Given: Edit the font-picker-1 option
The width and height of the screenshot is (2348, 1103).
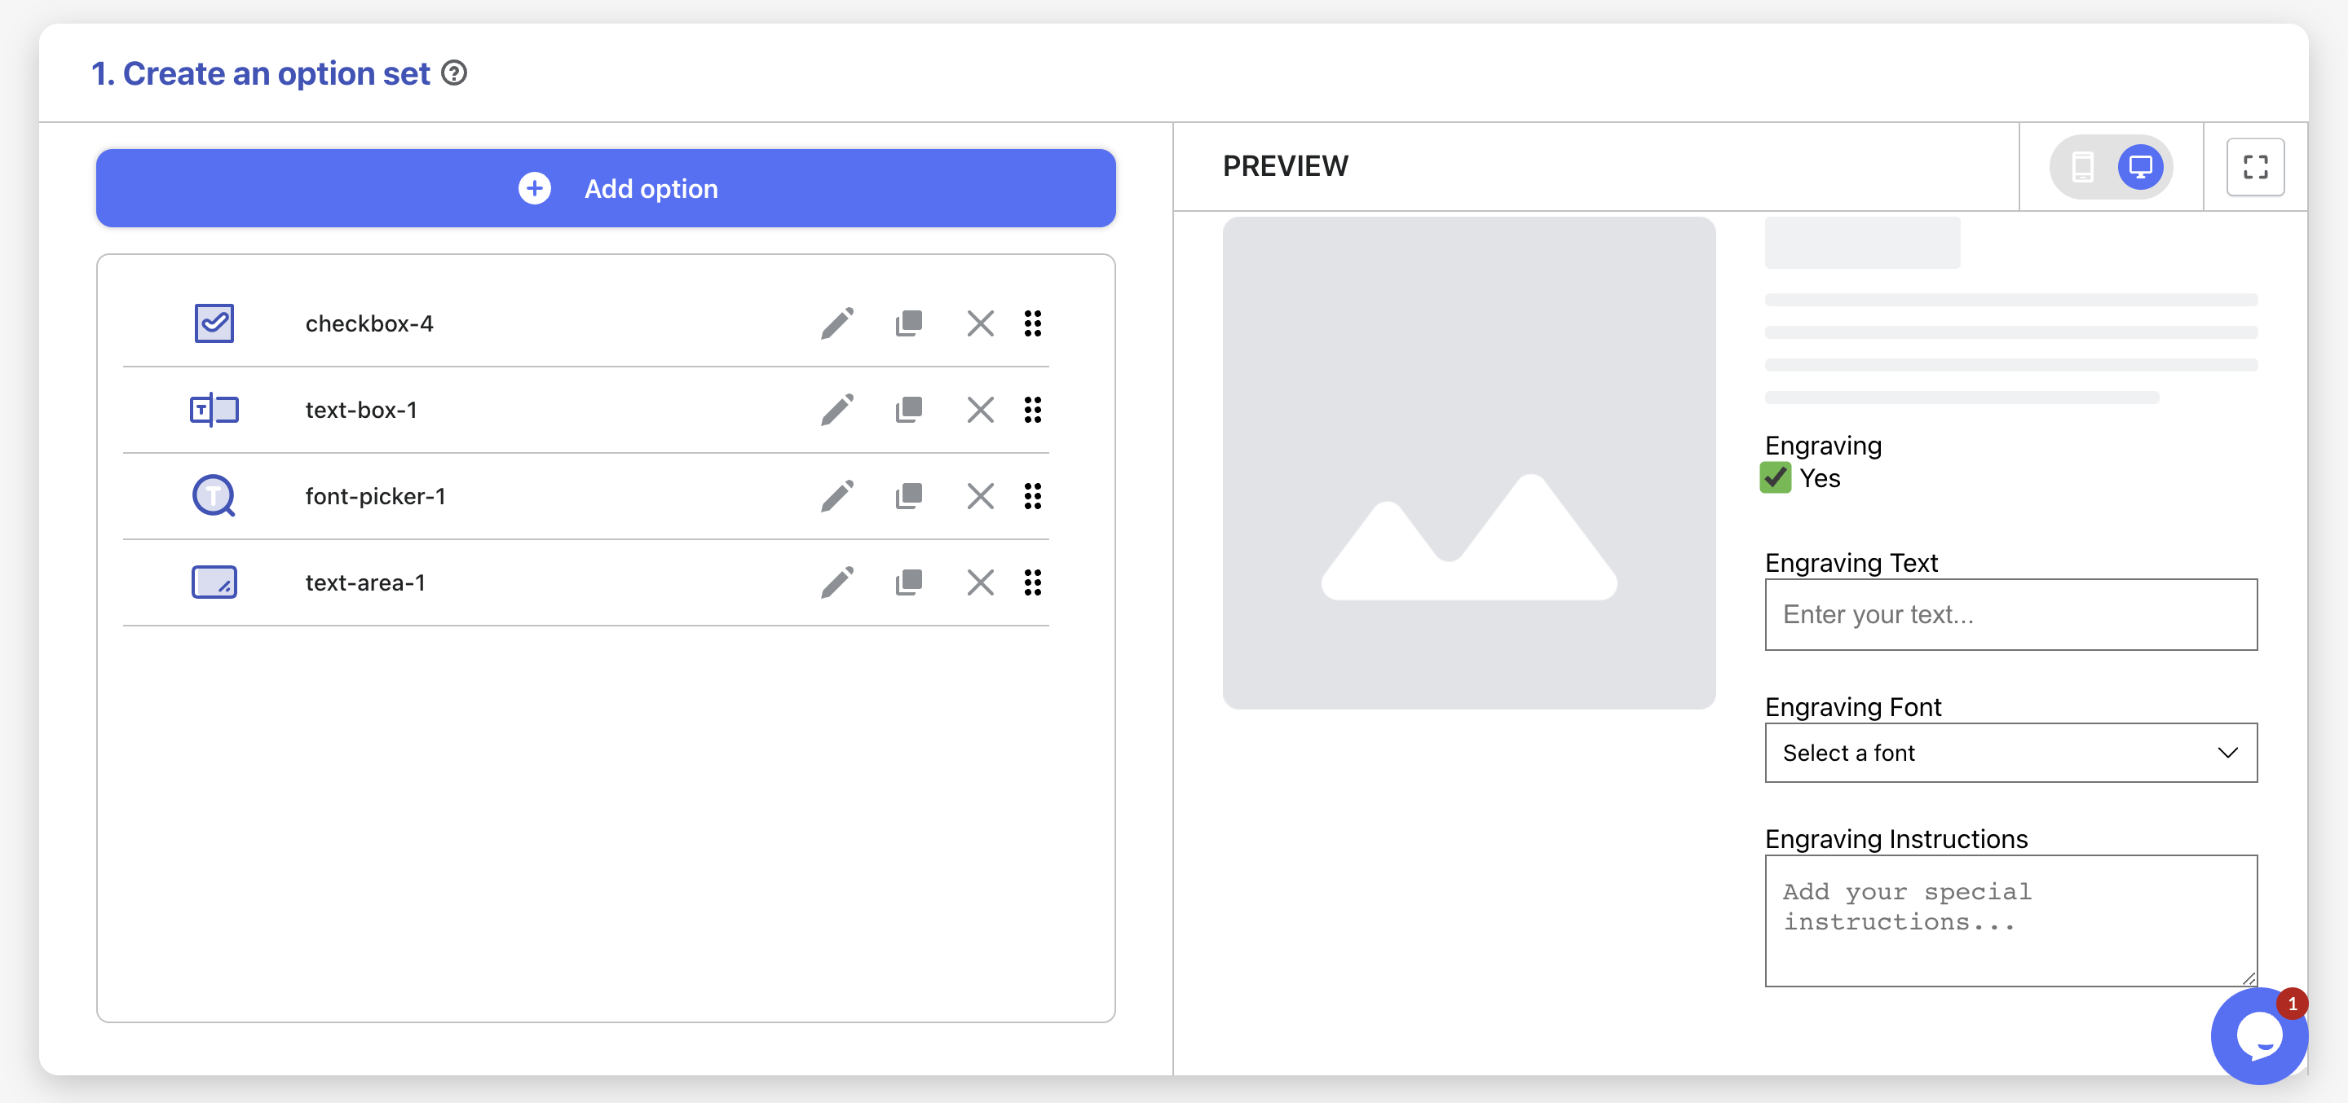Looking at the screenshot, I should pyautogui.click(x=836, y=496).
